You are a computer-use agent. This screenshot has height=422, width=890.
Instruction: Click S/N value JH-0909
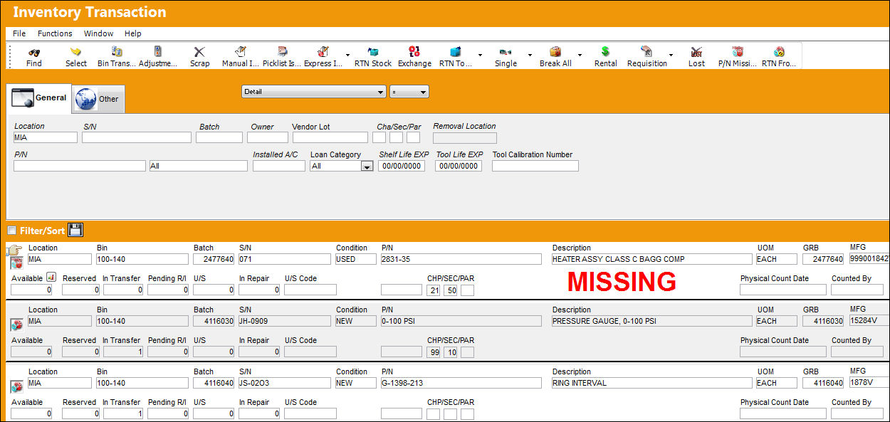(285, 321)
